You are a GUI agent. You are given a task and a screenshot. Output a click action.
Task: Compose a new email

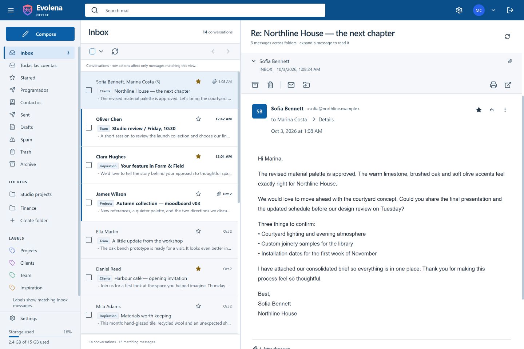[40, 34]
